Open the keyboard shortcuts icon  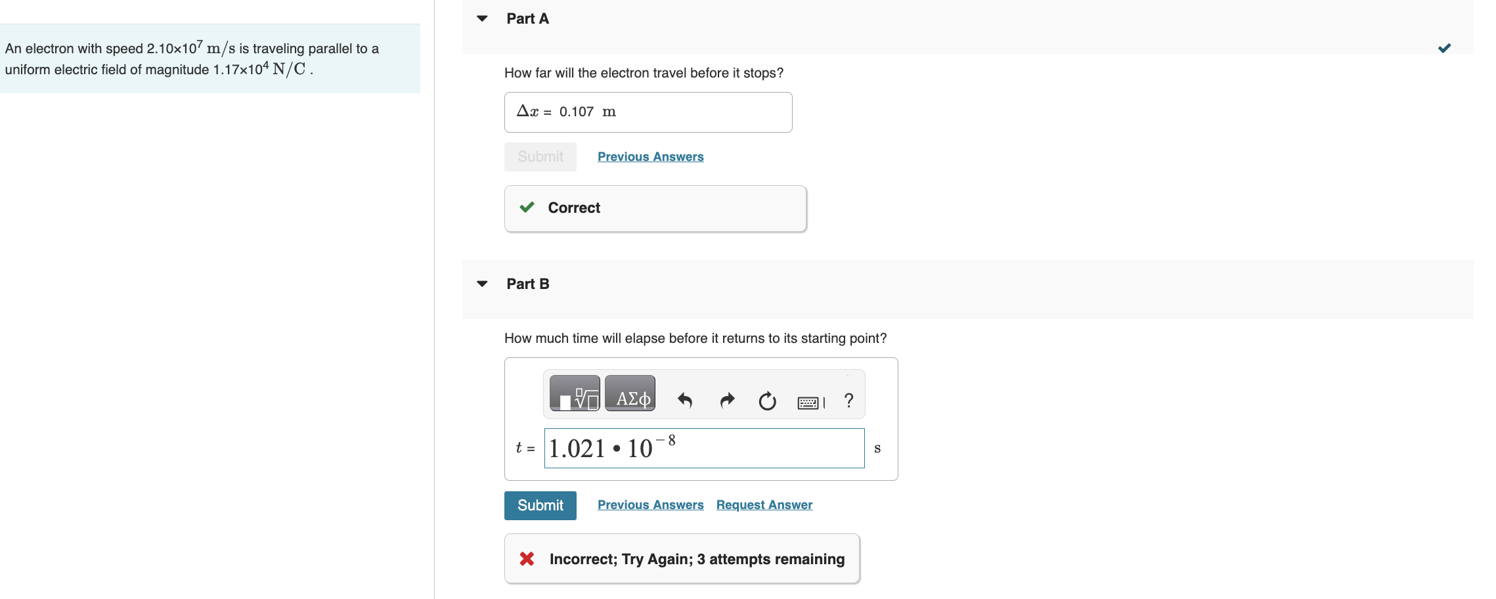pyautogui.click(x=811, y=403)
